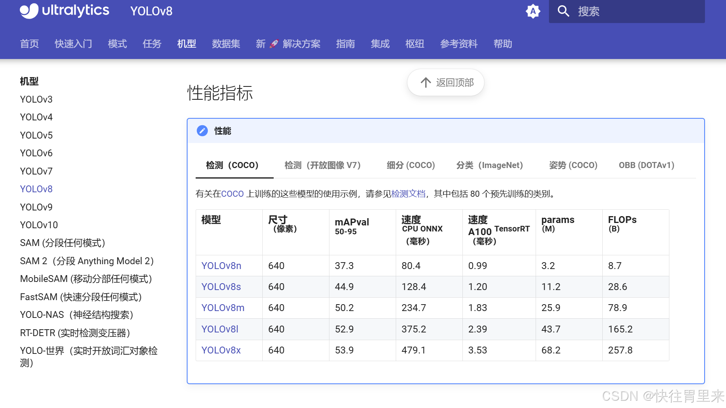Open the YOLOv8n model link

coord(222,266)
